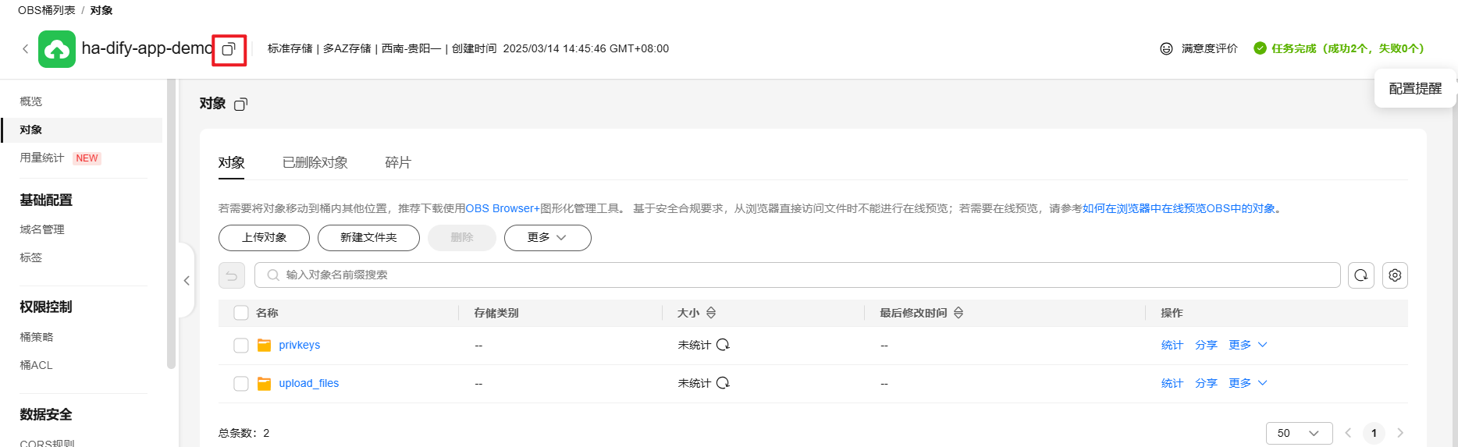The width and height of the screenshot is (1458, 447).
Task: Refresh the object list
Action: pyautogui.click(x=1361, y=275)
